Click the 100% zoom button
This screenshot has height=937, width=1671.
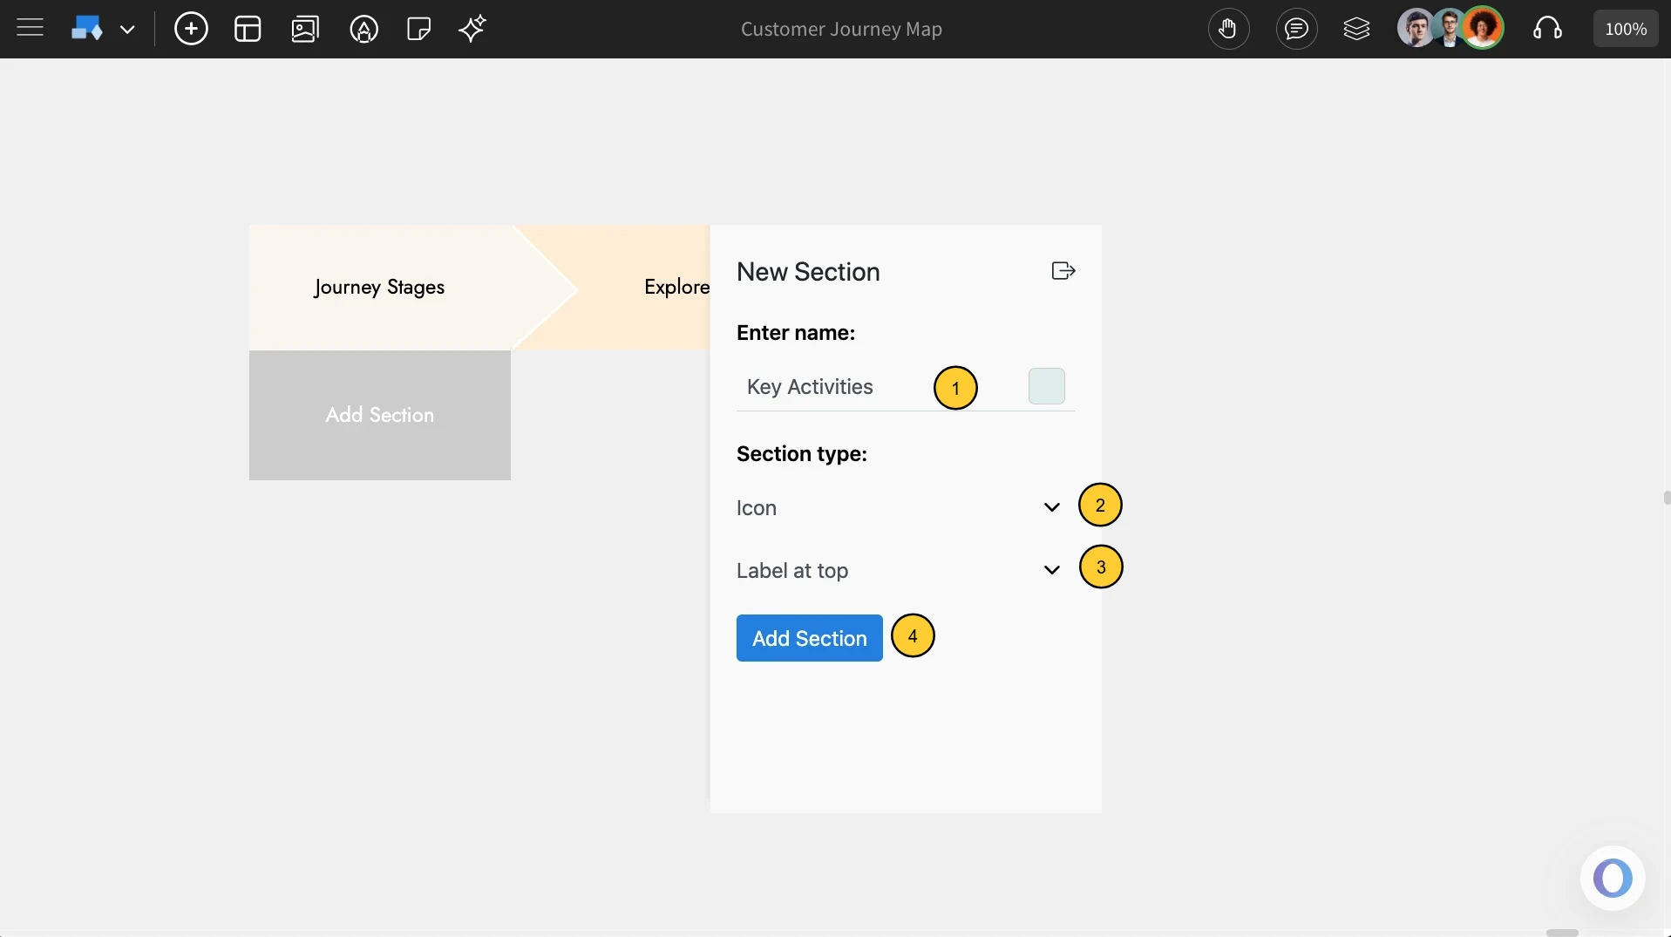(x=1625, y=28)
